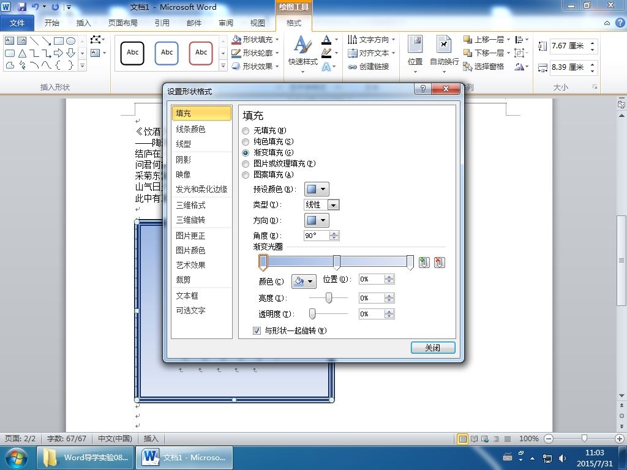Image resolution: width=627 pixels, height=470 pixels.
Task: Switch to the View (视图) tab
Action: pyautogui.click(x=258, y=23)
